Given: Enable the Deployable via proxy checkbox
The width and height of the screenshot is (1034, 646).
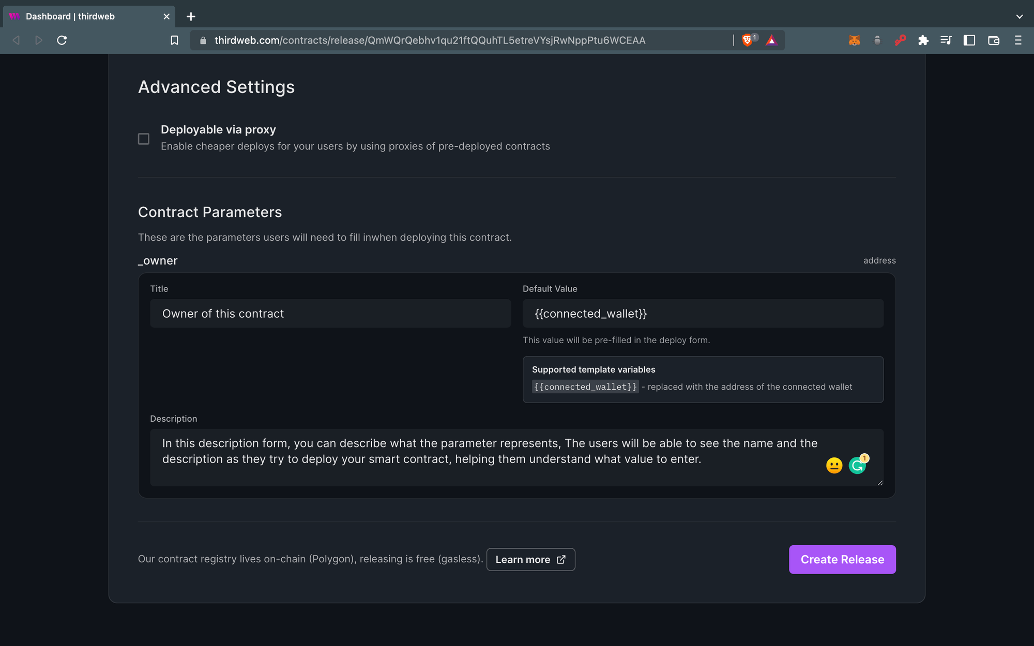Looking at the screenshot, I should 144,139.
